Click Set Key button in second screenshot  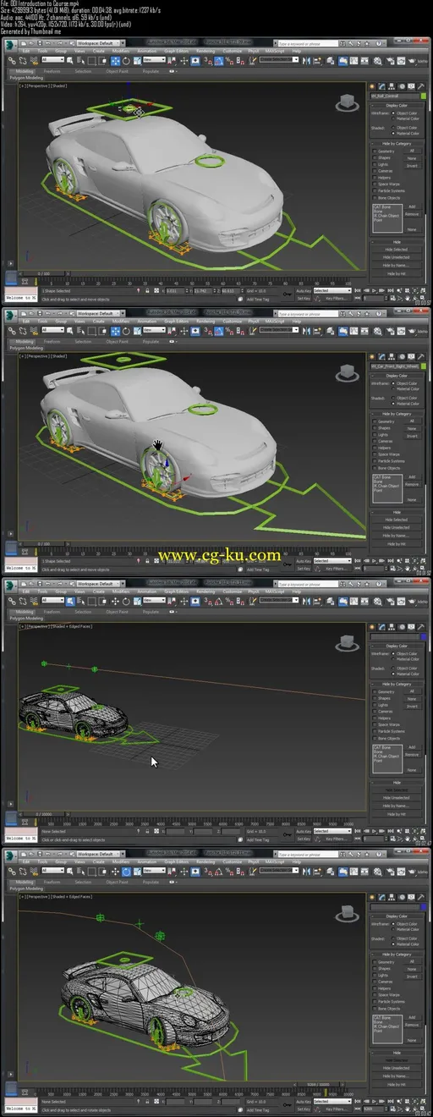point(304,569)
